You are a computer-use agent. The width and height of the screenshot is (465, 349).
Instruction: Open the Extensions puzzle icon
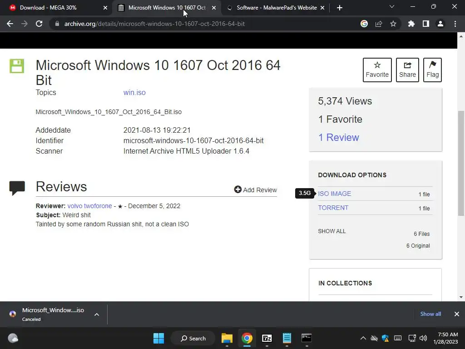point(411,24)
